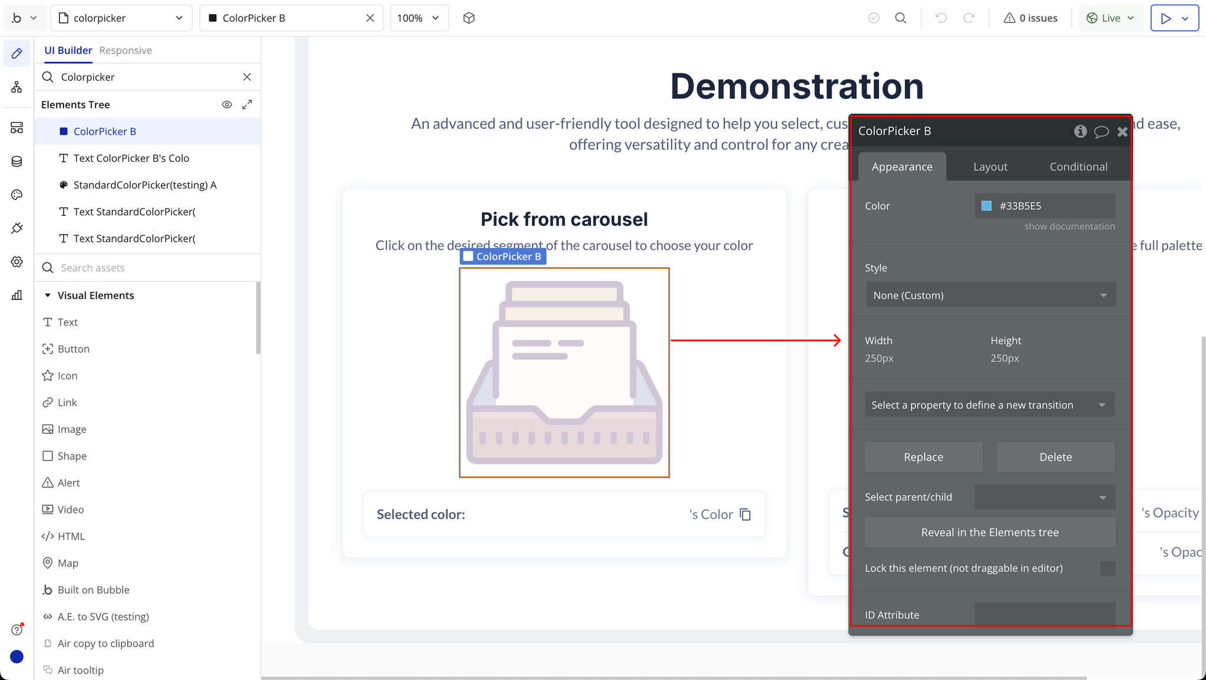Open the search magnifier in top toolbar
Image resolution: width=1206 pixels, height=680 pixels.
click(x=900, y=18)
